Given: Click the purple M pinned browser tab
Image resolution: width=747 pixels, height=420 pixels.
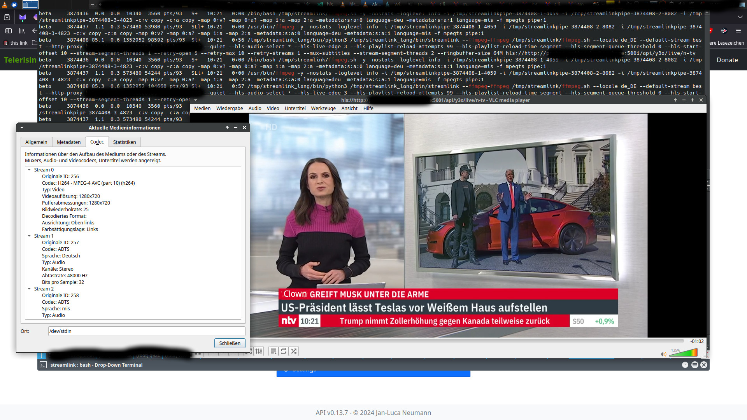Looking at the screenshot, I should [22, 17].
